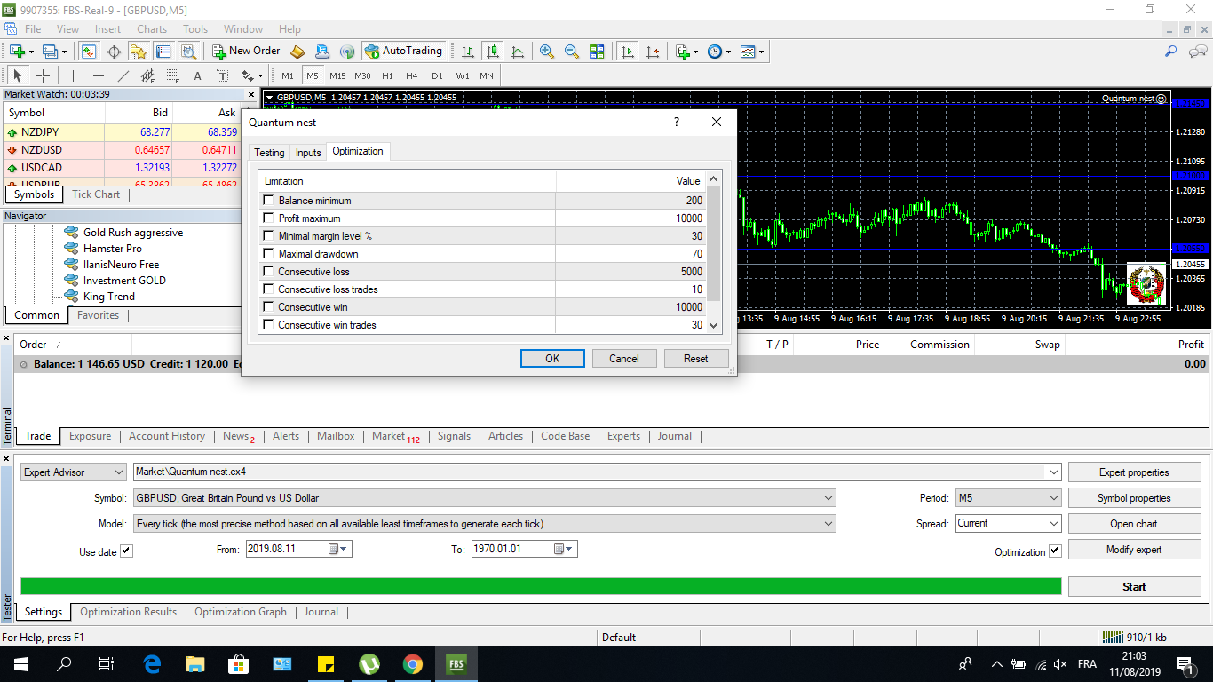Click the Signals broadcast icon
The height and width of the screenshot is (682, 1213).
(x=347, y=52)
